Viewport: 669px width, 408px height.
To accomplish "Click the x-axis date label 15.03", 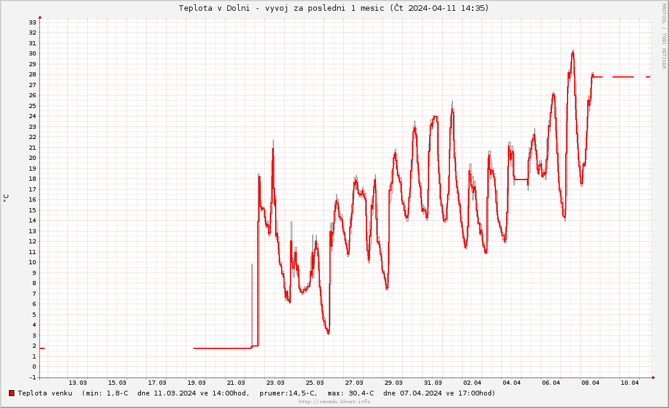I will (117, 383).
